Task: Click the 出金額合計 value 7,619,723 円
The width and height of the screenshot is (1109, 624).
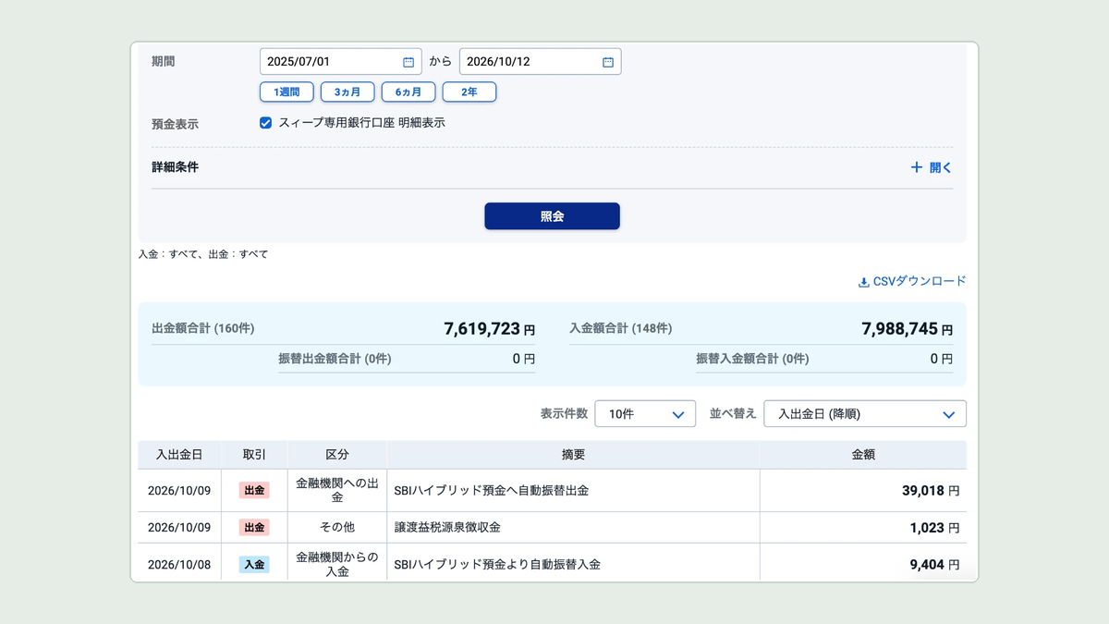Action: [489, 329]
